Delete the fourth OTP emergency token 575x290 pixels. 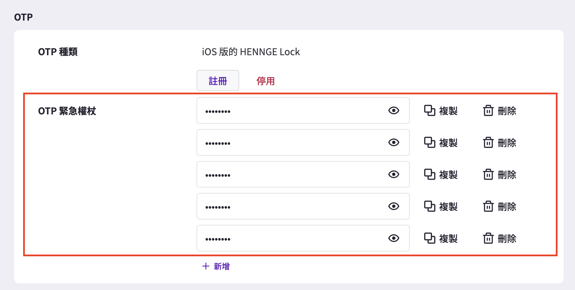pos(499,207)
